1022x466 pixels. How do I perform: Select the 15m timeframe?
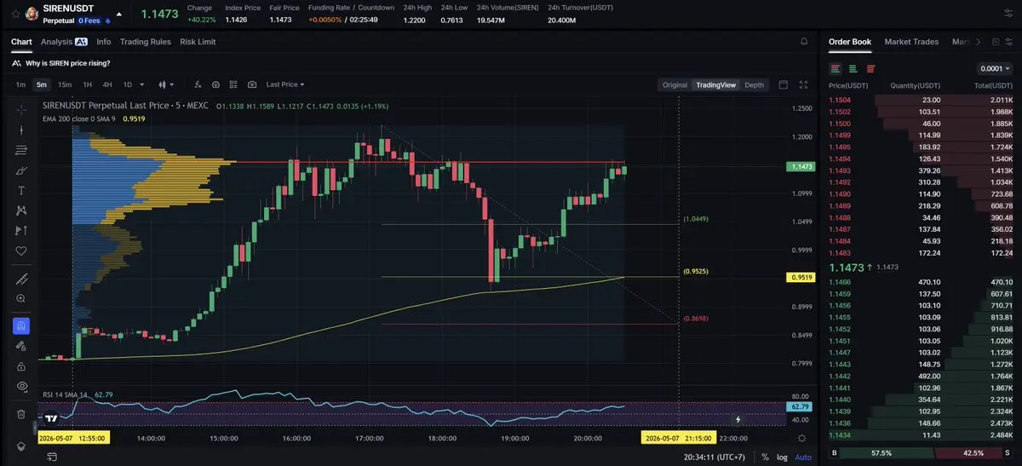point(65,84)
